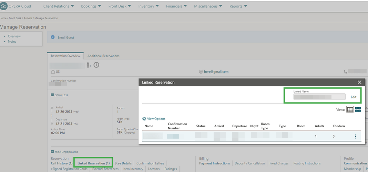This screenshot has width=368, height=172.
Task: Click Home in the breadcrumb
Action: 3,18
